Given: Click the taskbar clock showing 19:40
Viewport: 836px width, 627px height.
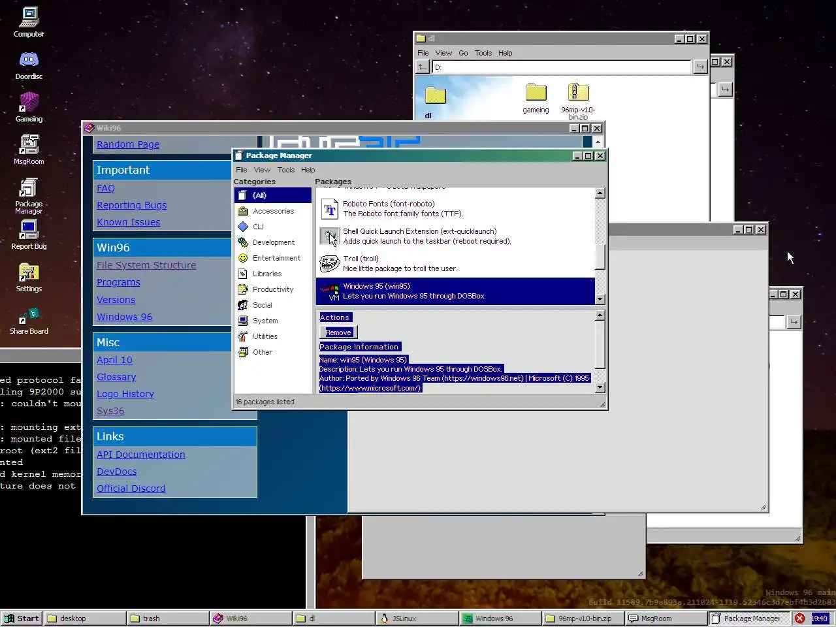Looking at the screenshot, I should coord(820,619).
